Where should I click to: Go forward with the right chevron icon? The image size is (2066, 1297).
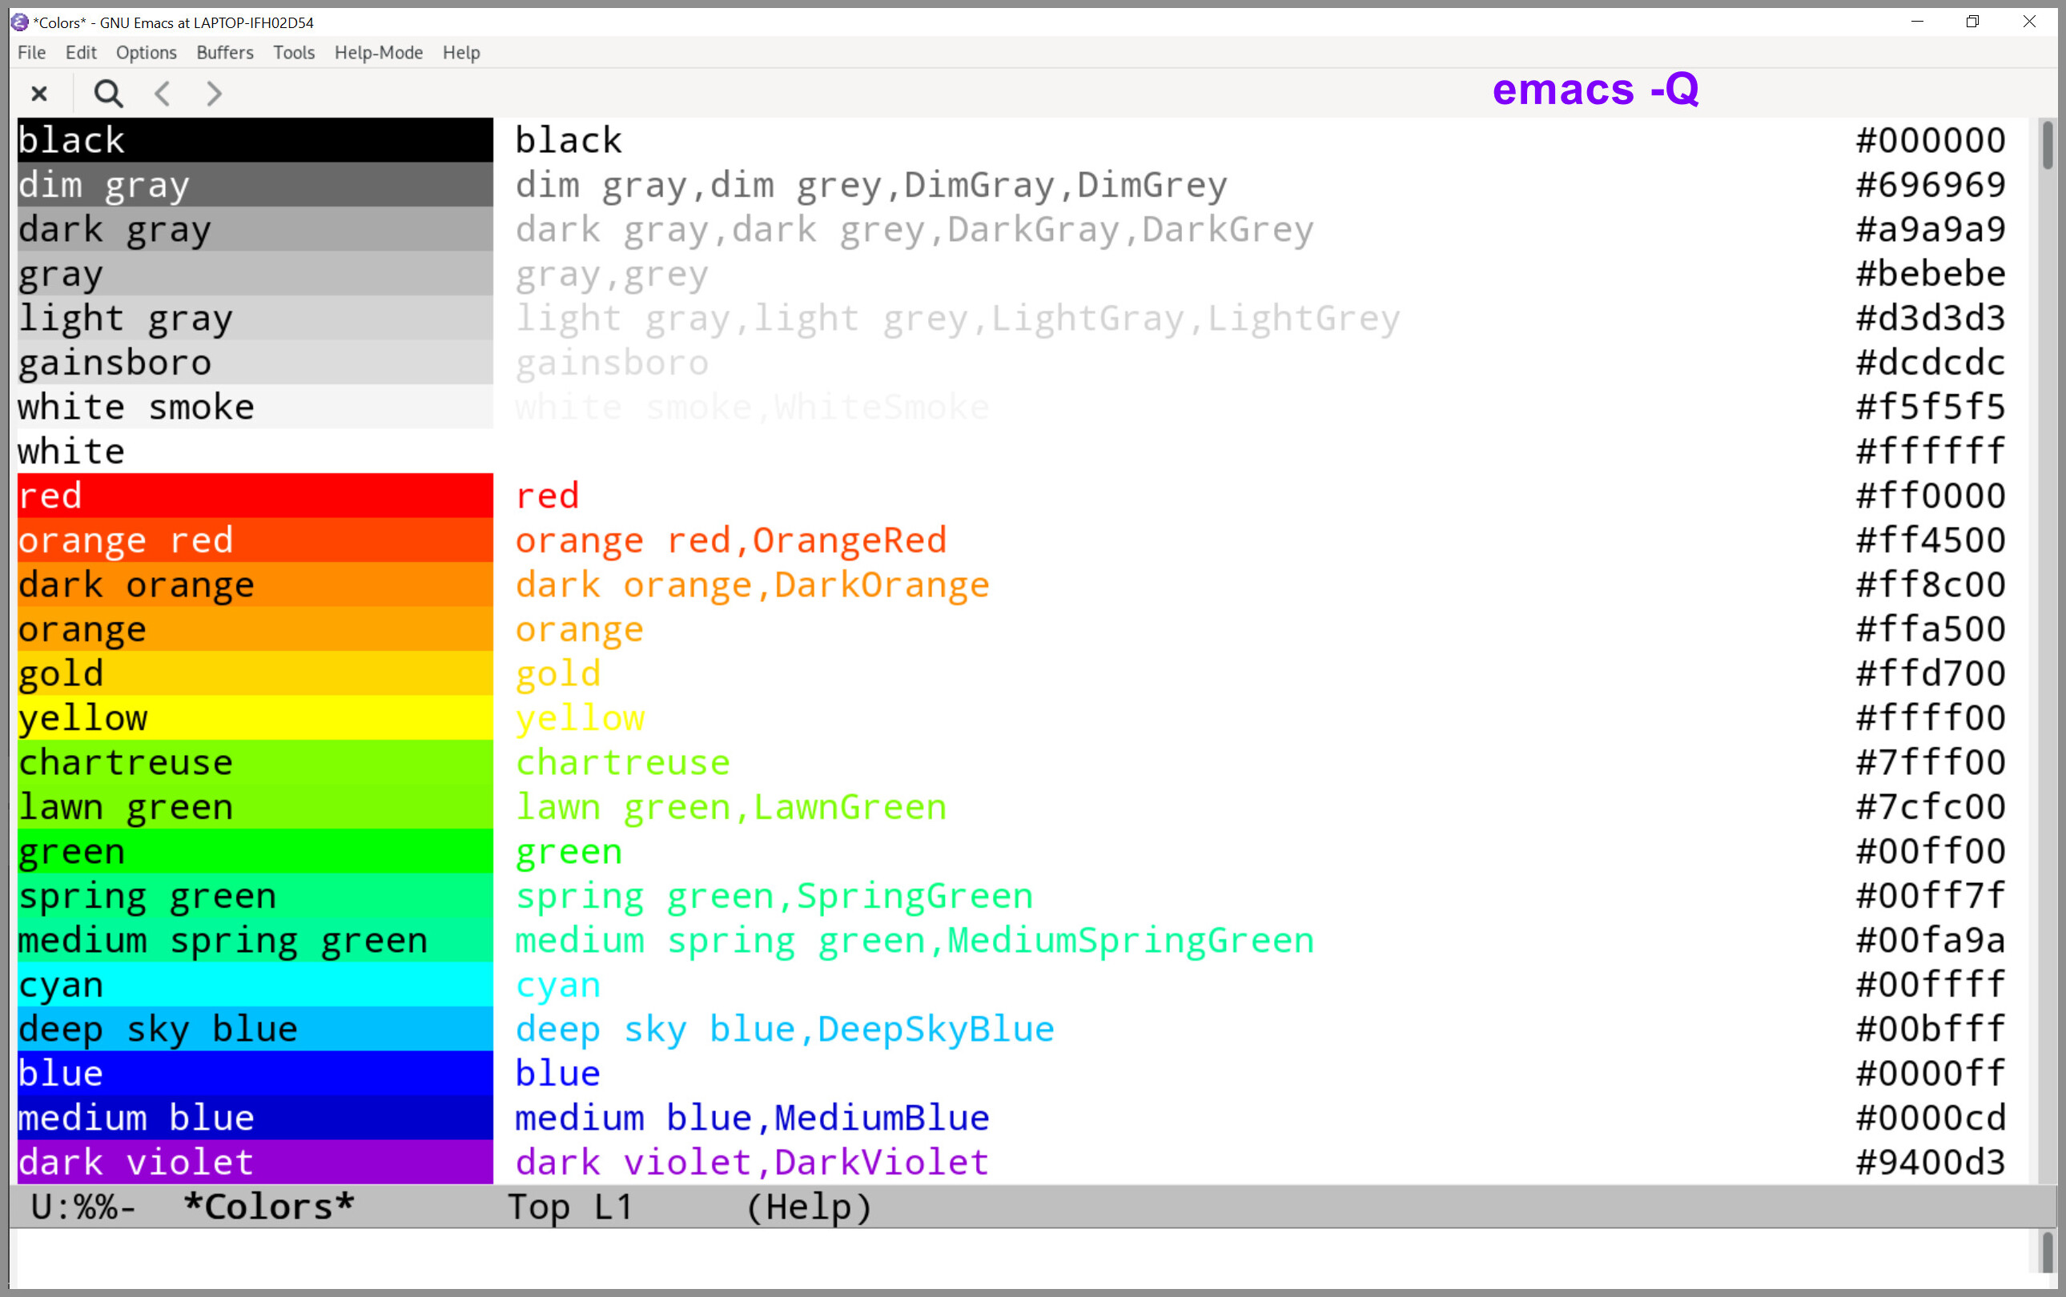point(214,93)
